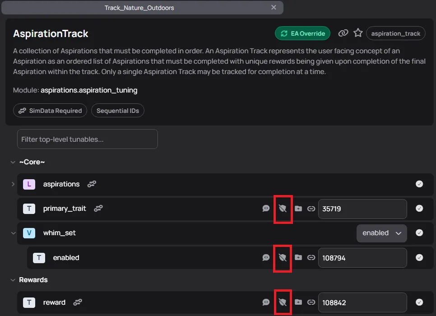Expand the aspirations list row
436x316 pixels.
13,184
